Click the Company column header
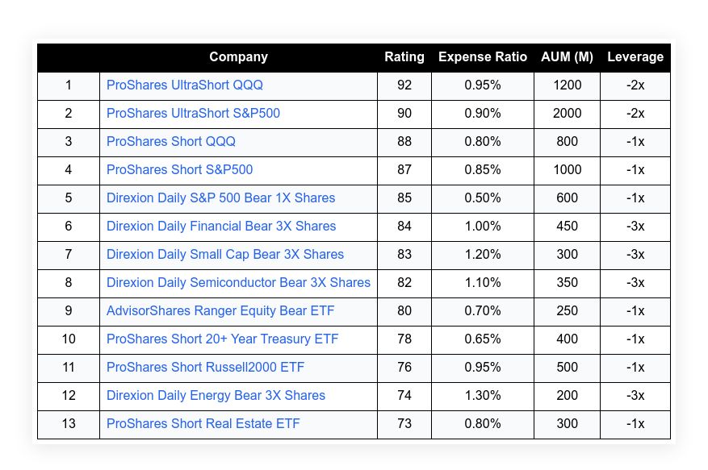Image resolution: width=708 pixels, height=470 pixels. click(x=238, y=57)
